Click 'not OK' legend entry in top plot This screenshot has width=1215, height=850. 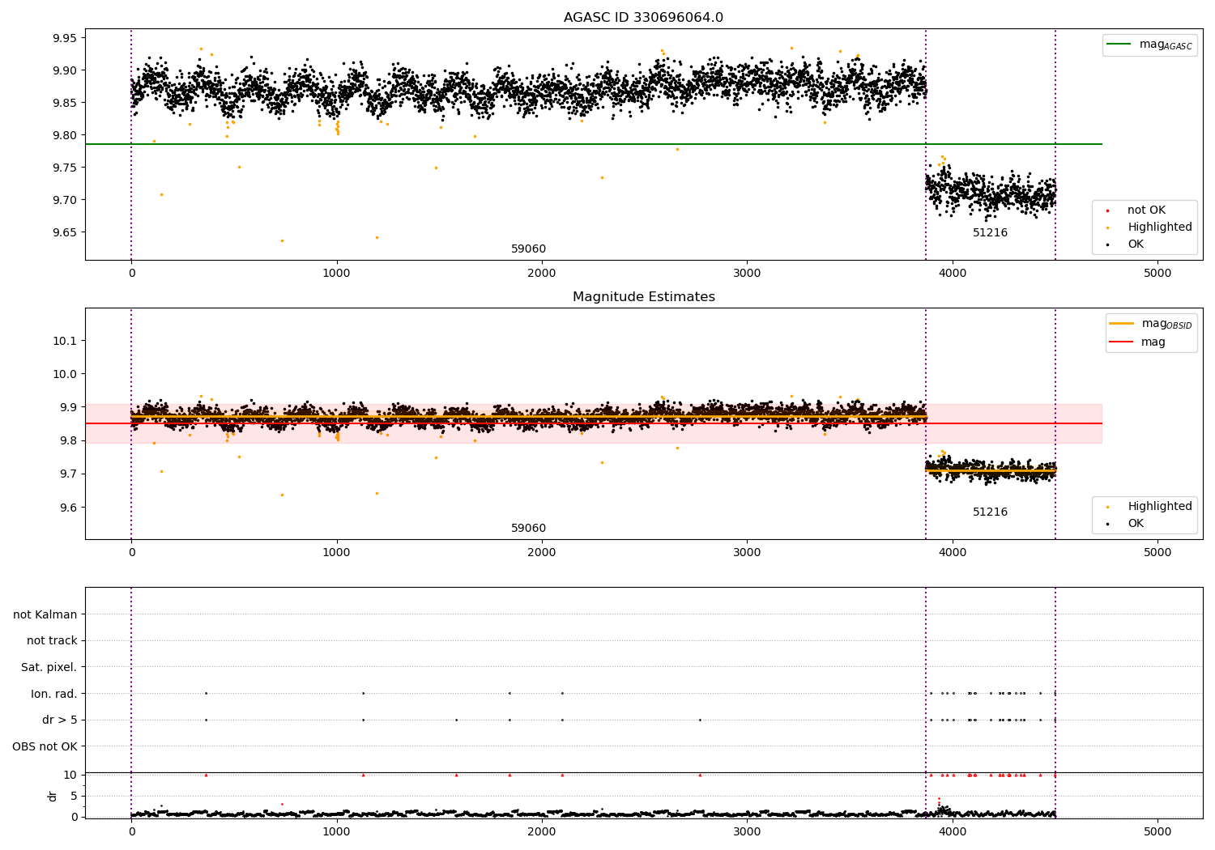(x=1146, y=210)
